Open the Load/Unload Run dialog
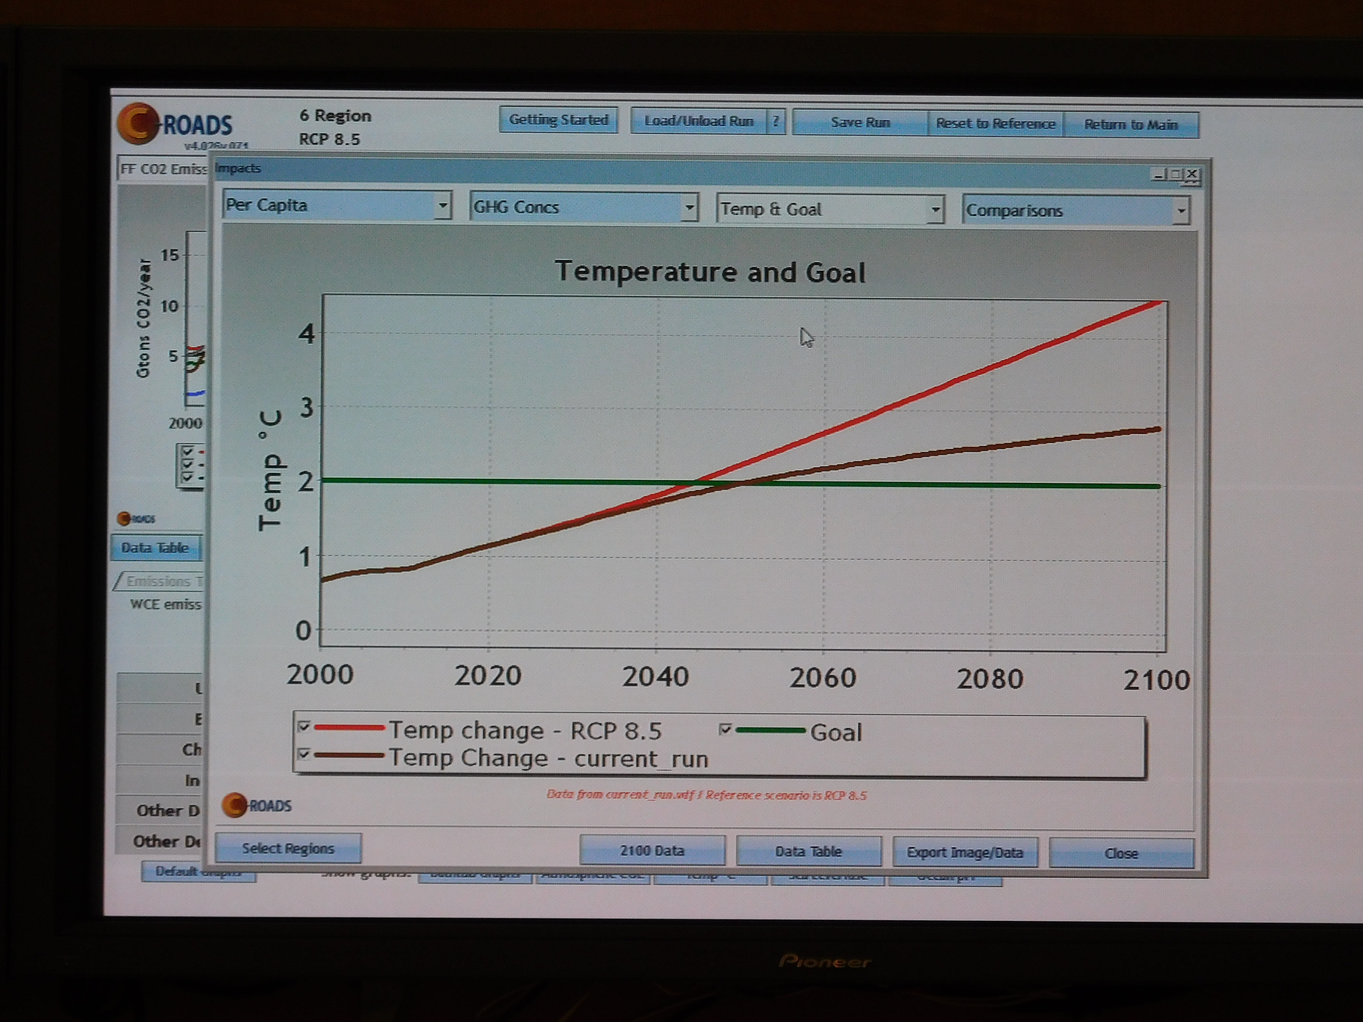 click(699, 121)
